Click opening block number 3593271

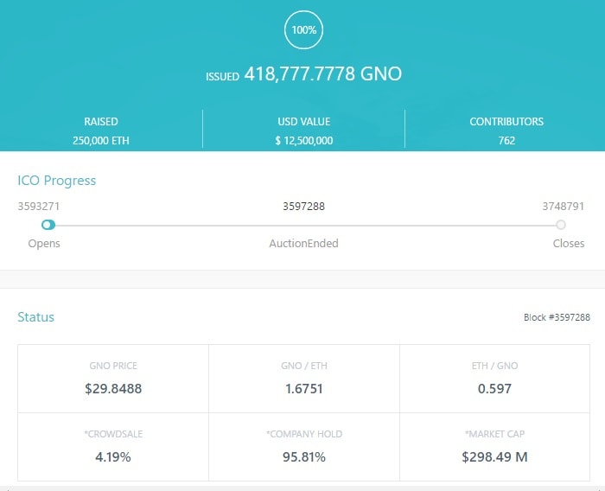[x=39, y=207]
